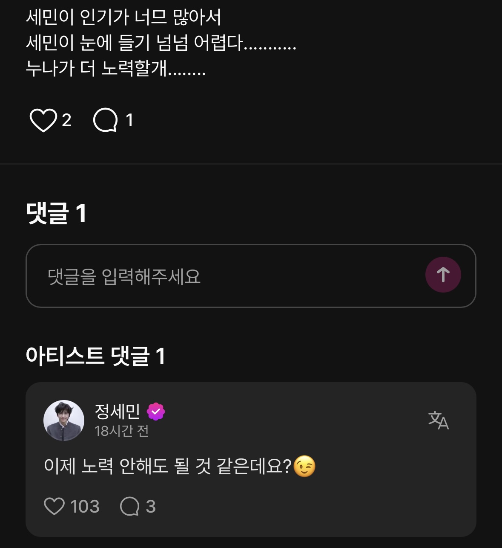Send comment with the up-arrow button
The image size is (502, 548).
pyautogui.click(x=443, y=275)
